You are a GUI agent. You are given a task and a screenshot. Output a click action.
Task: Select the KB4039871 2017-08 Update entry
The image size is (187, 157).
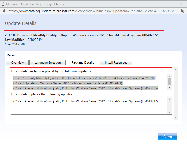click(67, 83)
